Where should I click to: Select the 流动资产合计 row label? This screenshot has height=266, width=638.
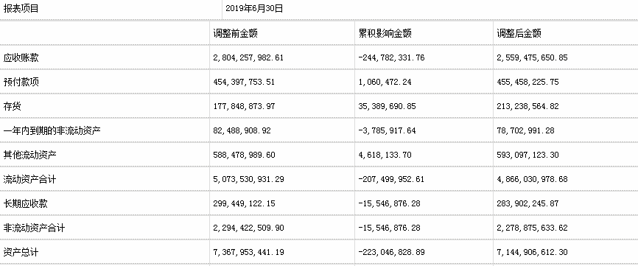point(29,179)
